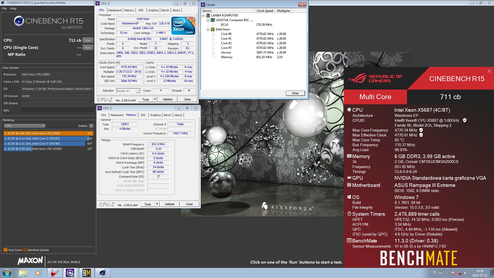Run the CPU multi-core test
Image resolution: width=494 pixels, height=278 pixels.
tap(88, 40)
